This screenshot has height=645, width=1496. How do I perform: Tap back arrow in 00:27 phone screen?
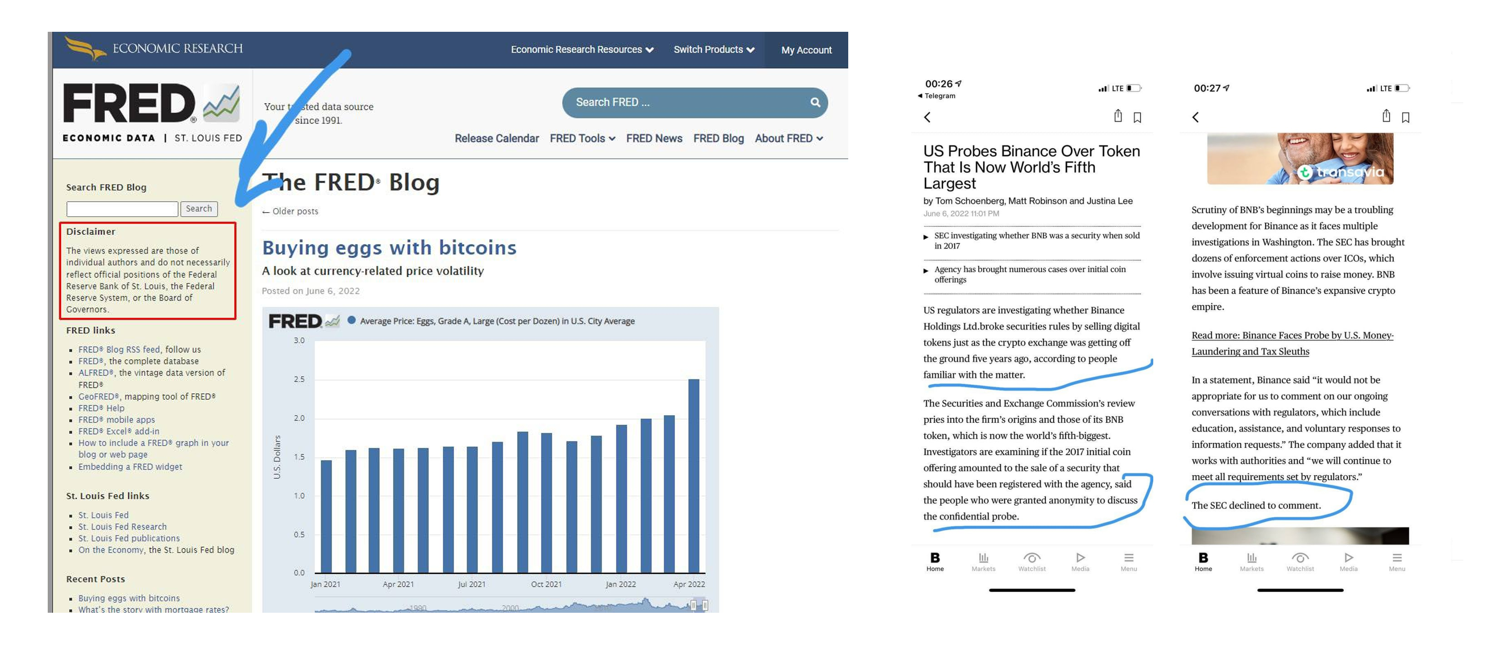click(x=1195, y=117)
